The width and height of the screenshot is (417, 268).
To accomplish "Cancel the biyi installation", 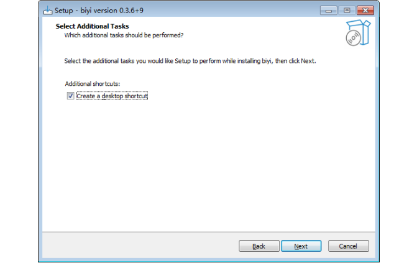I will 348,246.
